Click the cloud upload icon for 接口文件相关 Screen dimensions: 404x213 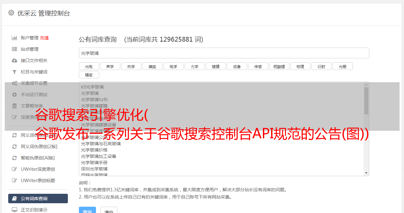15,60
